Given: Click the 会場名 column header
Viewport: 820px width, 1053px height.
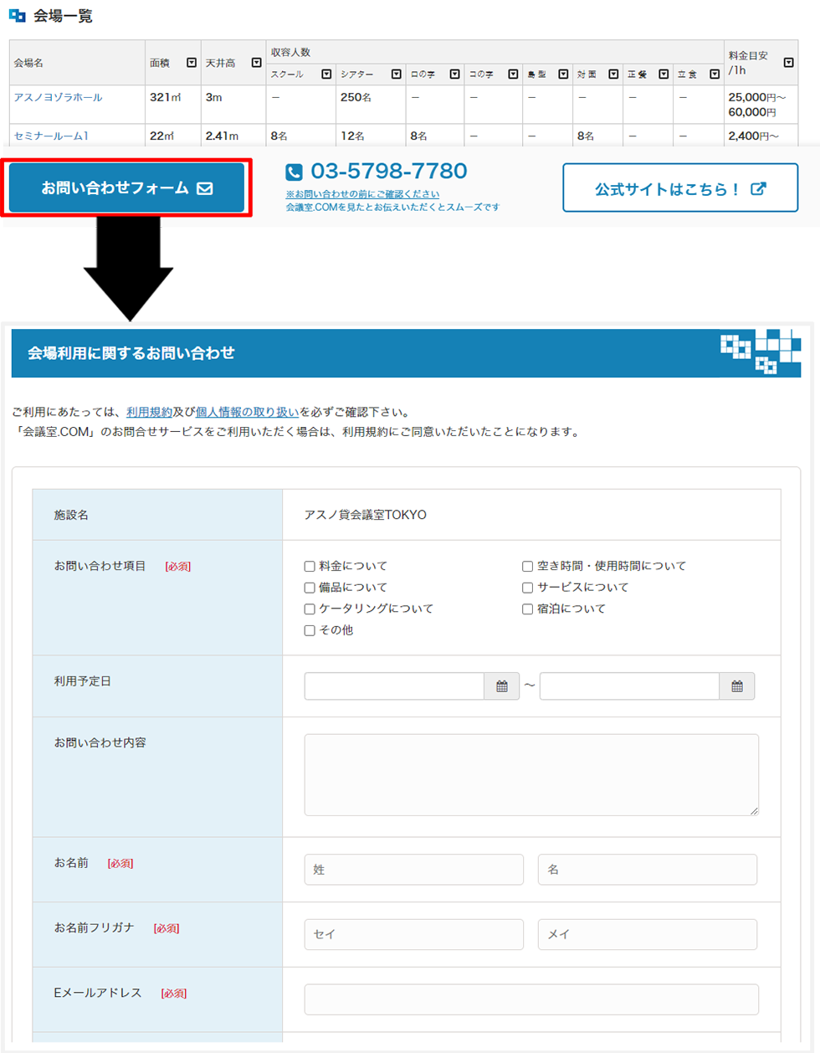Looking at the screenshot, I should (77, 63).
